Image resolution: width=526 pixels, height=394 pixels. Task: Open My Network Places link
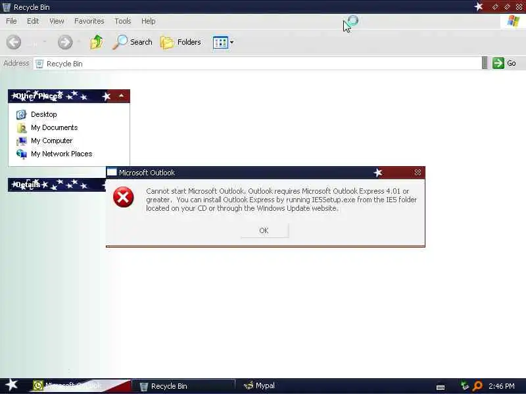pyautogui.click(x=62, y=154)
